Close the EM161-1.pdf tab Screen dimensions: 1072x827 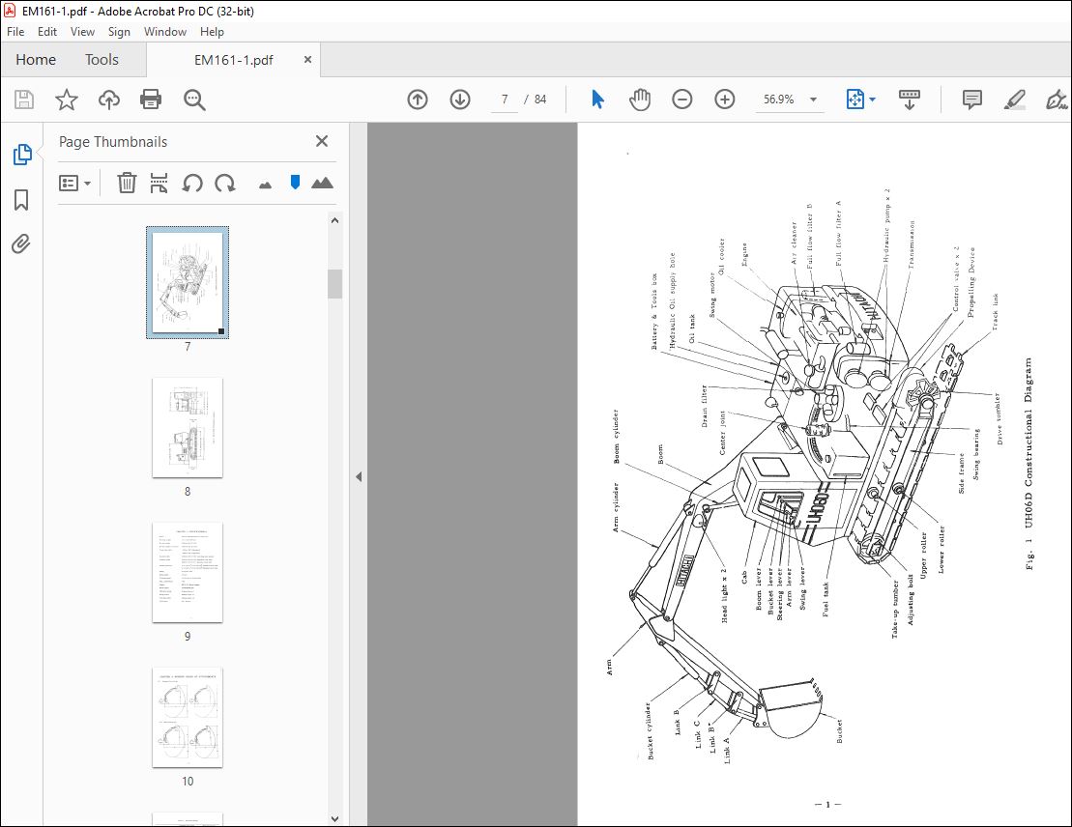307,60
